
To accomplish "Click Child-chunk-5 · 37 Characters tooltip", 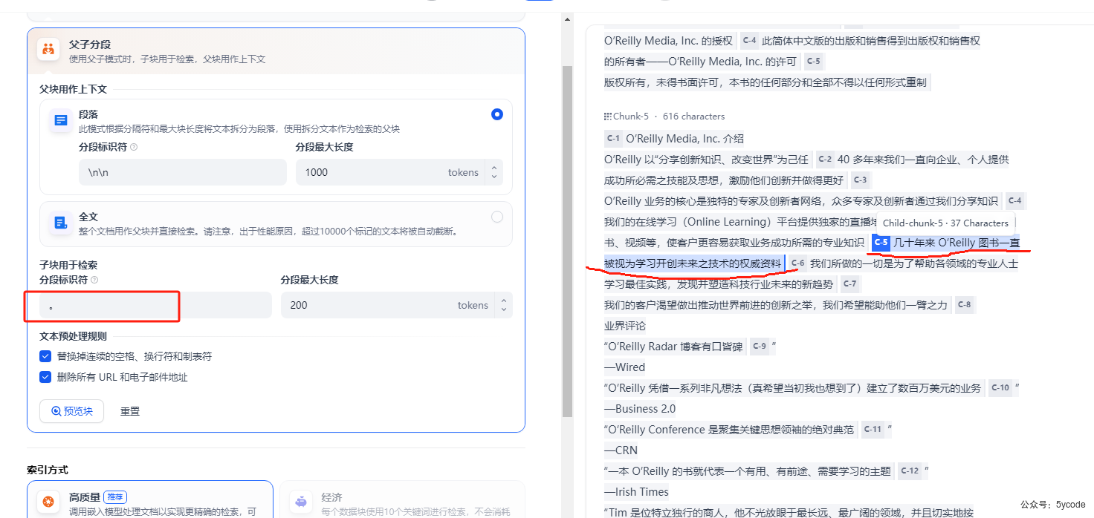I will [x=945, y=223].
